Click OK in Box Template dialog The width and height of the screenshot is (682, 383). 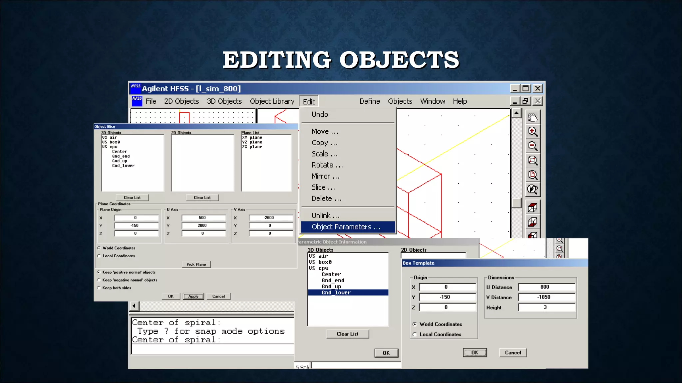click(475, 353)
